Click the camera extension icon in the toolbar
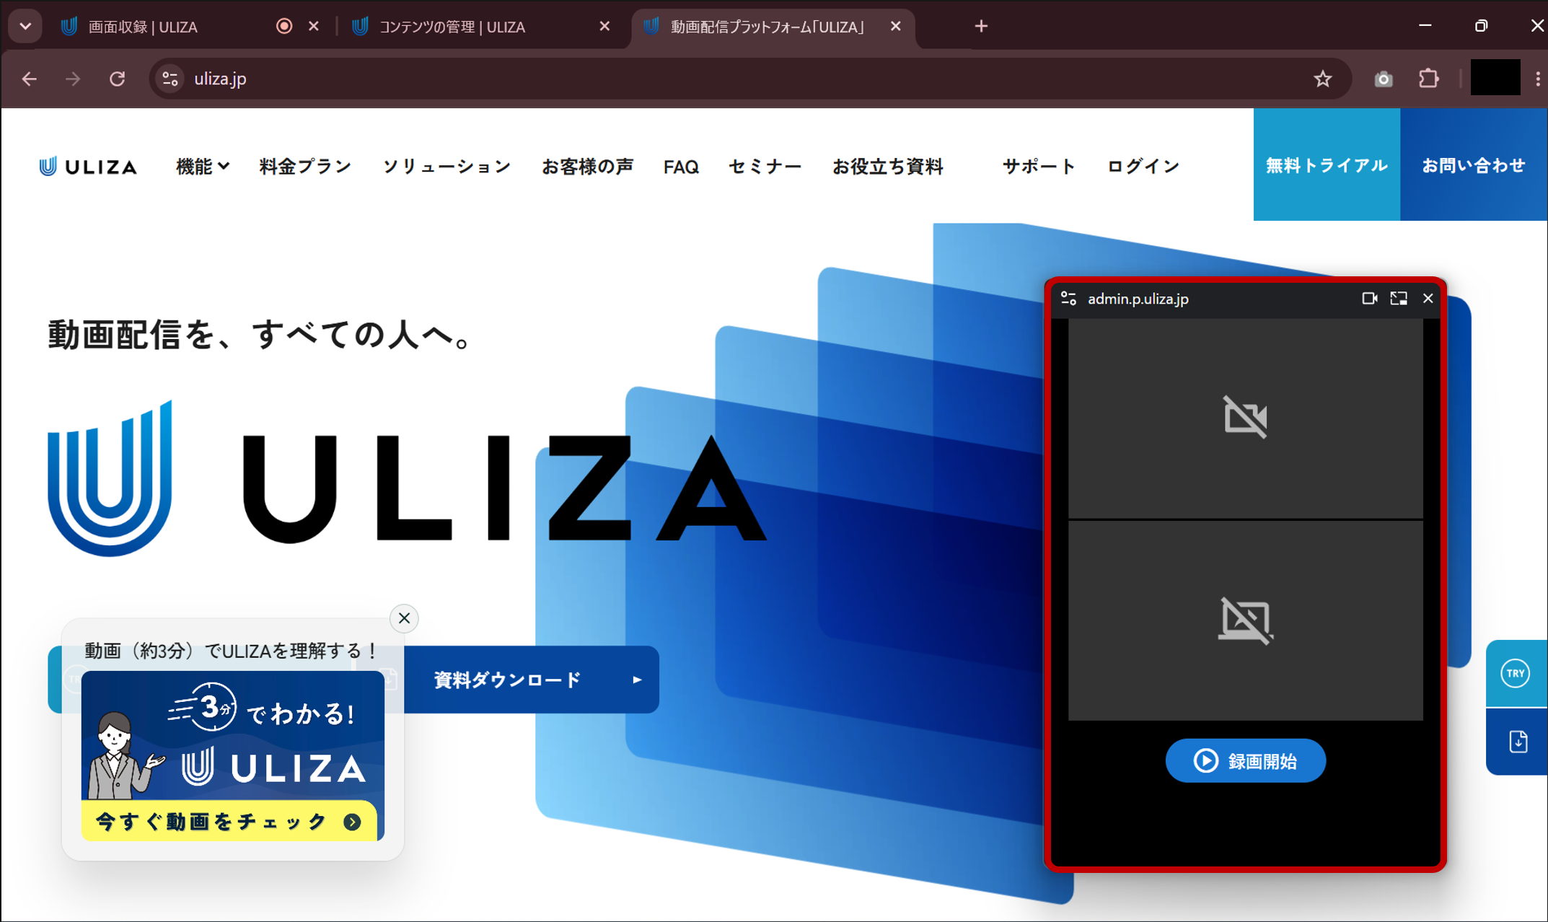 point(1383,79)
